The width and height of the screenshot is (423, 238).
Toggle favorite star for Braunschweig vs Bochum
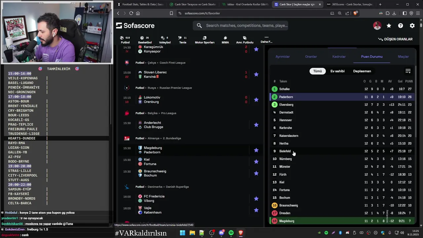(x=256, y=173)
